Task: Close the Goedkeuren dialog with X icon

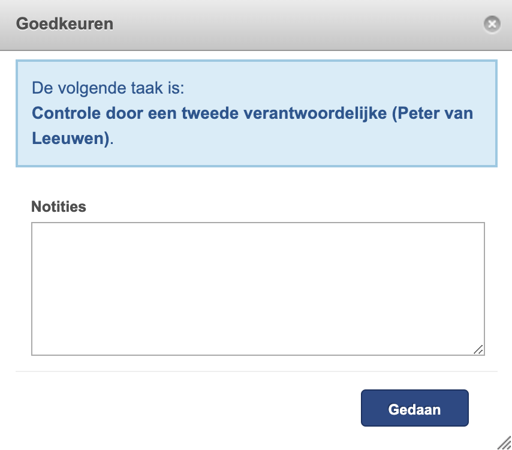Action: coord(492,24)
